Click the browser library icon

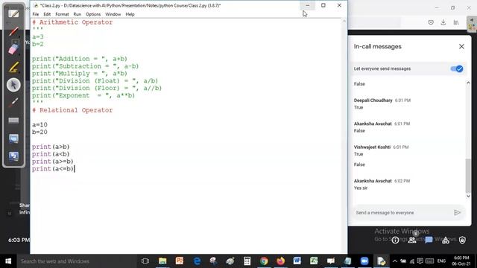pos(455,22)
